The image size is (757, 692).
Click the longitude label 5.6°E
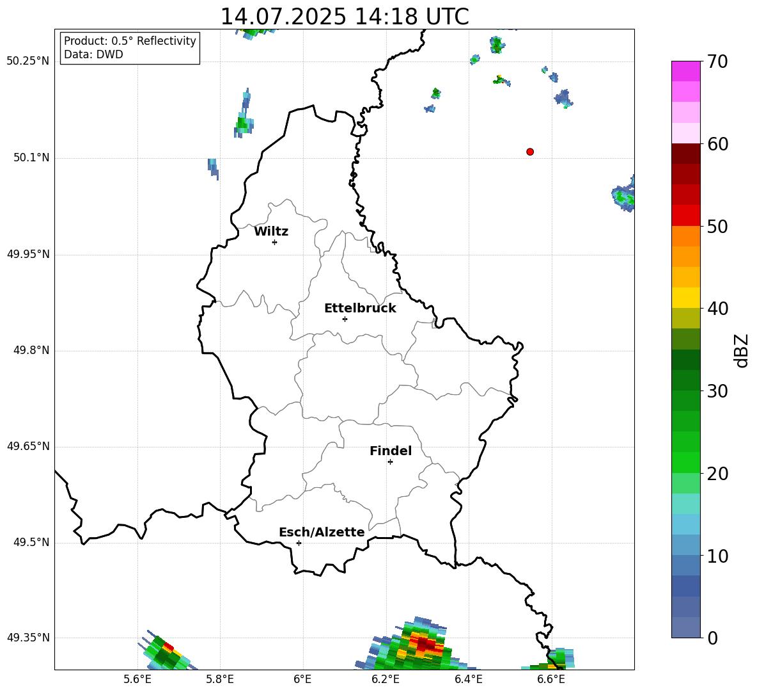pyautogui.click(x=137, y=679)
